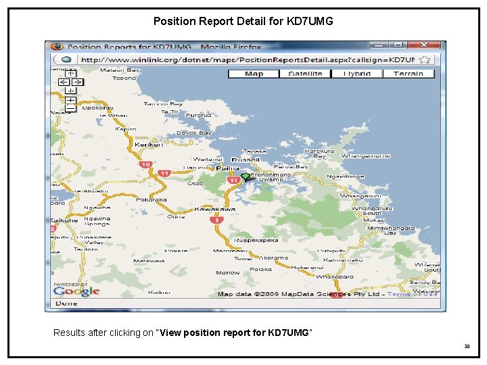
Task: Click the Powered by Google logo
Action: pos(76,289)
